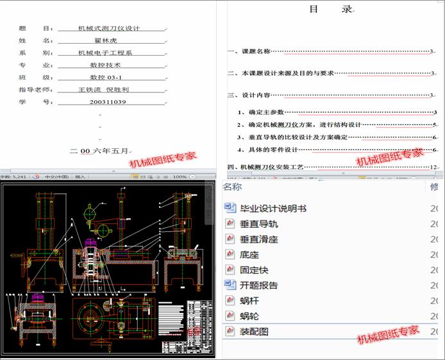The width and height of the screenshot is (445, 360).
Task: Click the circular worm gear view in the CAD drawing
Action: (90, 319)
